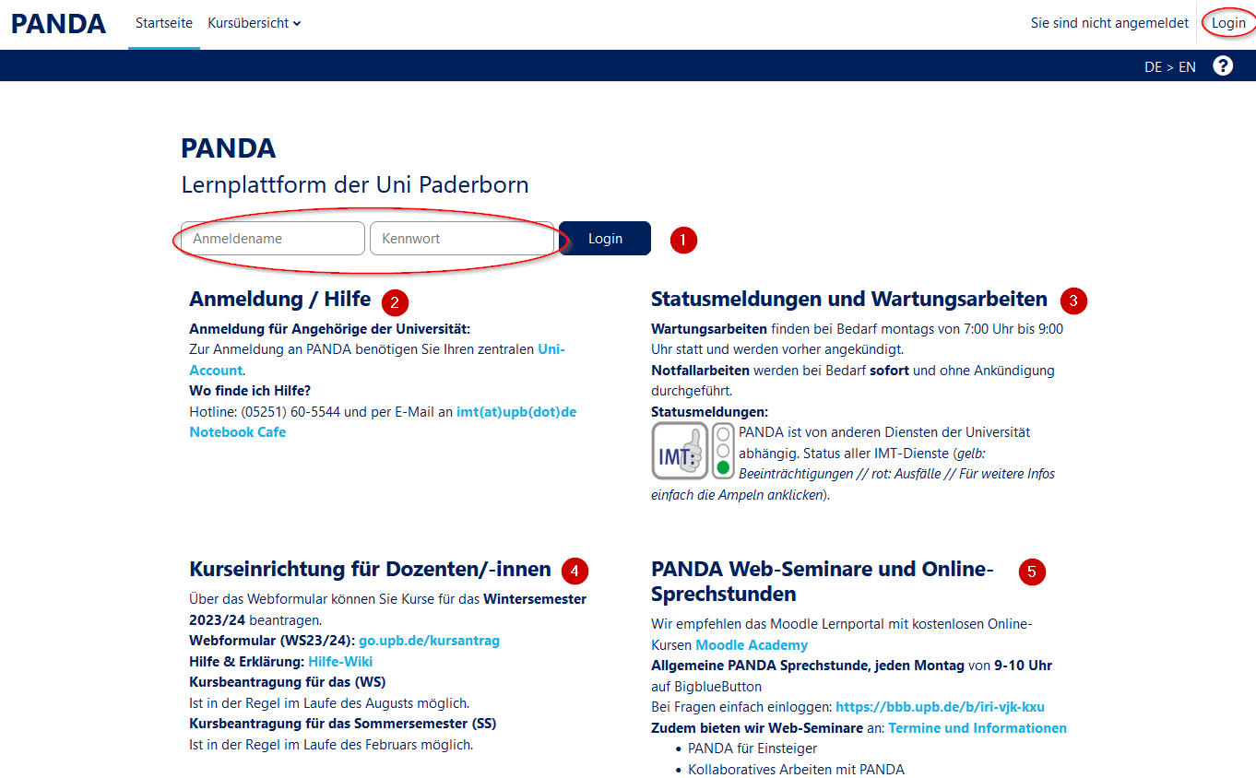Focus the Kennwort password field

(x=461, y=239)
